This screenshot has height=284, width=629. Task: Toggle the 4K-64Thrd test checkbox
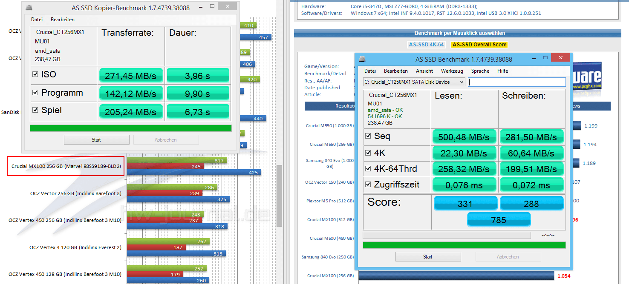(x=368, y=169)
